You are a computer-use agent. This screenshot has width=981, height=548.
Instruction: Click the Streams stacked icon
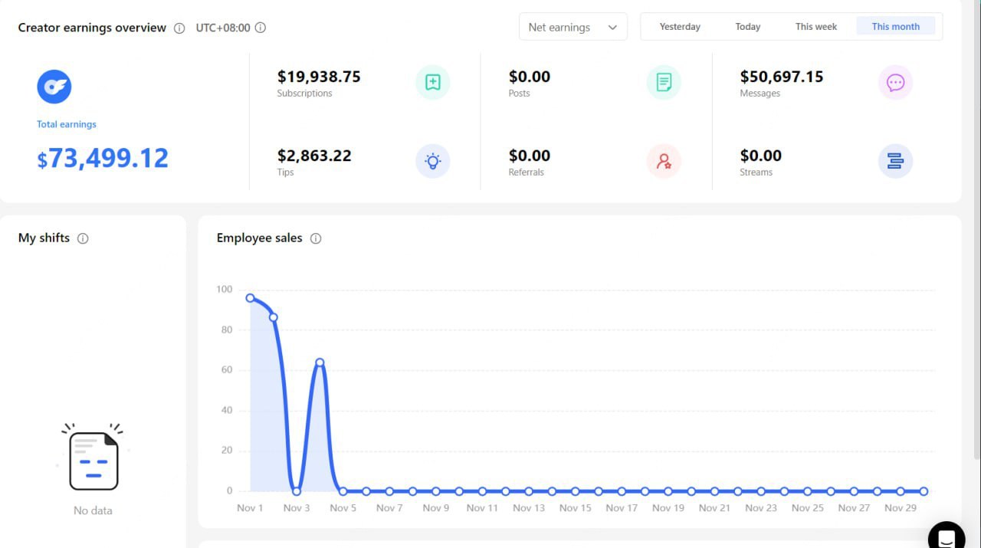coord(895,162)
